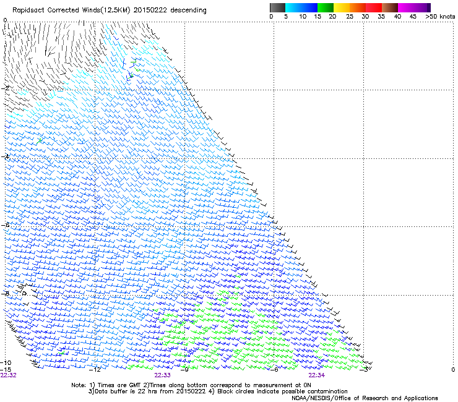This screenshot has height=402, width=458.
Task: Click the latitude axis label '-10'
Action: 6,363
